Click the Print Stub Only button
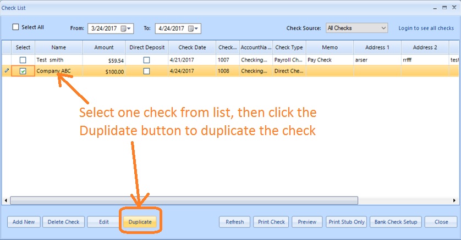This screenshot has height=240, width=461. point(347,222)
